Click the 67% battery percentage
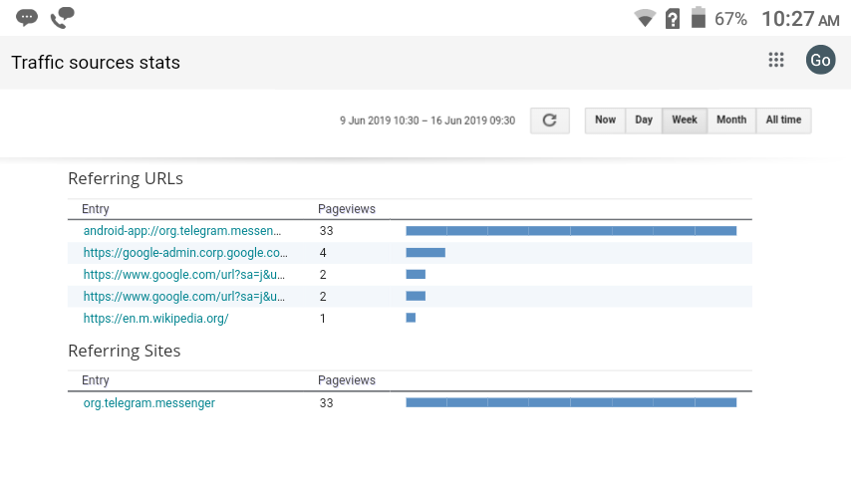Screen dimensions: 851x478 (x=730, y=19)
